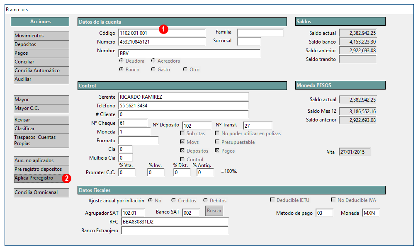Click the Revisar button
Screen dimensions: 418x250
click(41, 120)
